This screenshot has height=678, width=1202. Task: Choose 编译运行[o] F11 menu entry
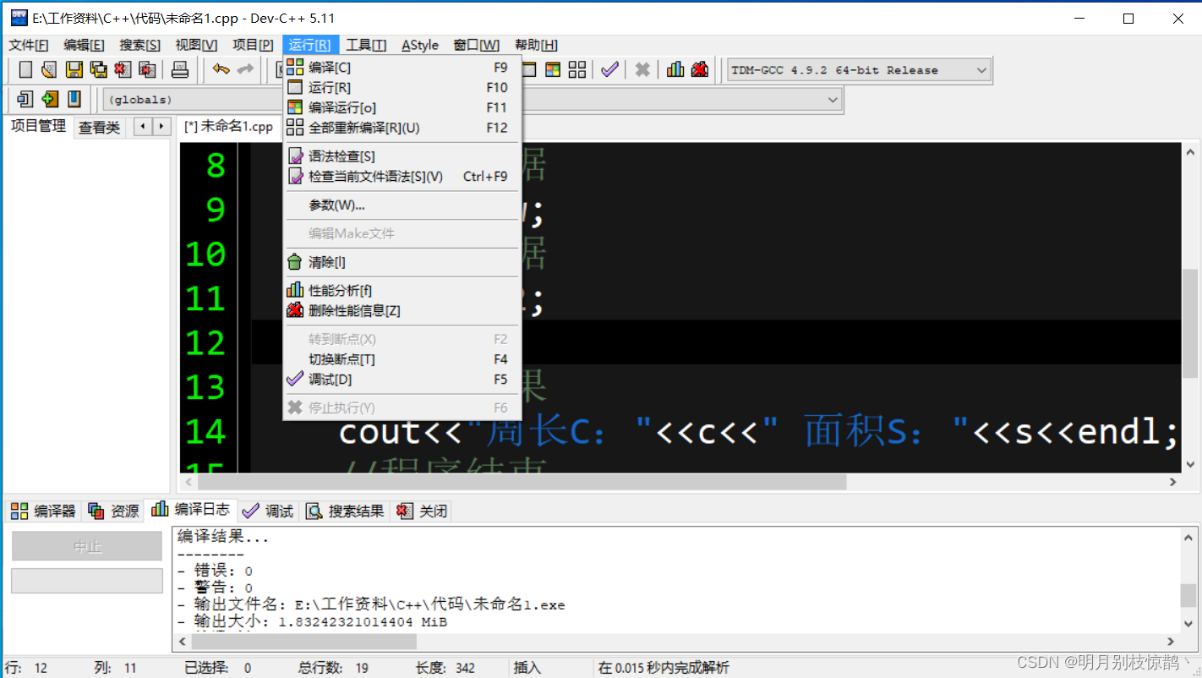[x=402, y=108]
